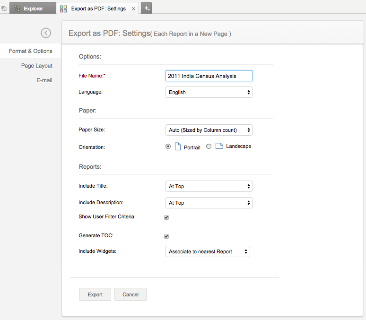The image size is (366, 320).
Task: Open the Include Title dropdown
Action: pyautogui.click(x=209, y=186)
